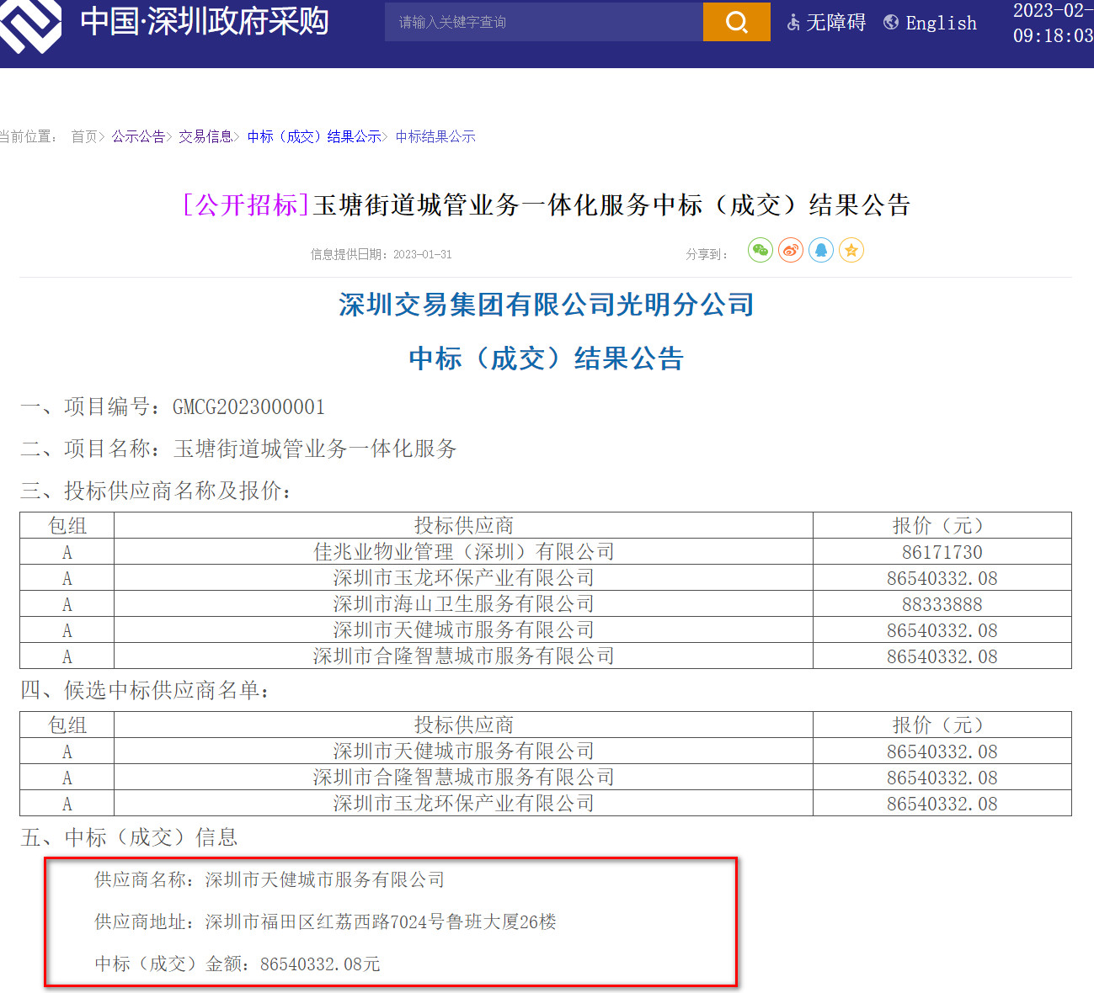Click bidder cell 深圳市海山卫生服务有限公司
This screenshot has width=1094, height=993.
tap(463, 604)
